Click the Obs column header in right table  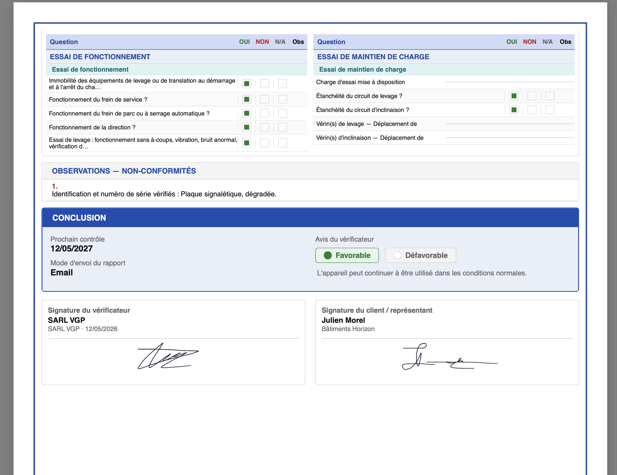pos(565,42)
